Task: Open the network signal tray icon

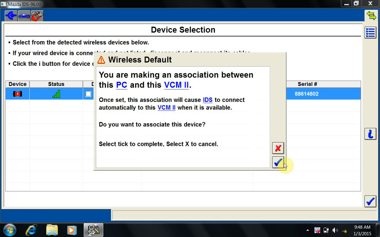Action: [344, 230]
